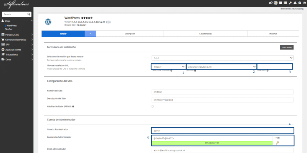
Task: Click the Blogs category person icon
Action: tap(3, 21)
